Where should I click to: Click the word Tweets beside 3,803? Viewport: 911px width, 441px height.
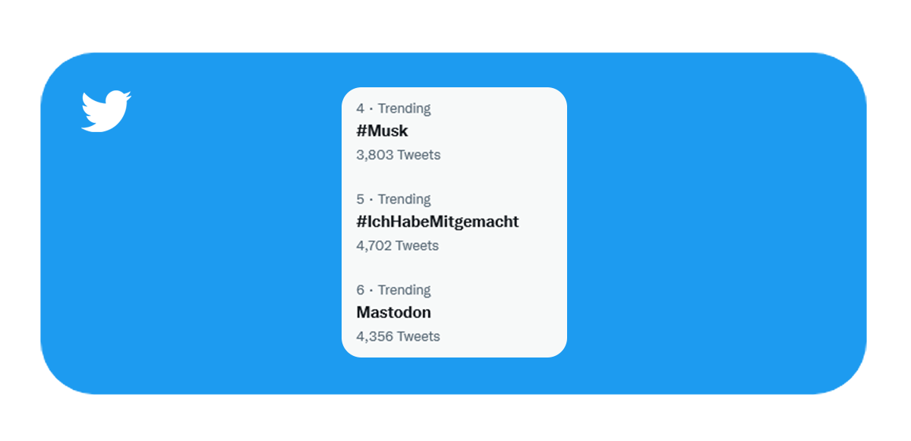pos(419,155)
